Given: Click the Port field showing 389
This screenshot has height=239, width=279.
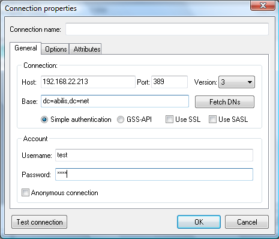Looking at the screenshot, I should coord(169,82).
